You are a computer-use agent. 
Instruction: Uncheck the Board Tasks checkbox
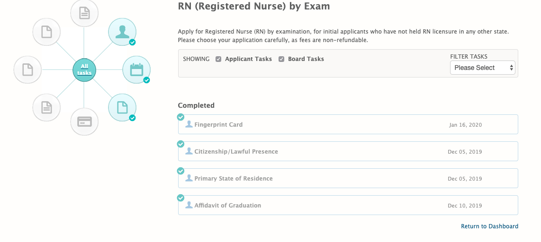pyautogui.click(x=281, y=59)
